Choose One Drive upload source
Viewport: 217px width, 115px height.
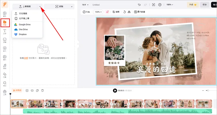(27, 29)
